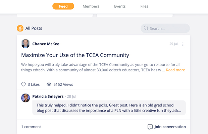Open the Maximize Your Use post title
Screen dimensions: 208x134
click(x=75, y=55)
